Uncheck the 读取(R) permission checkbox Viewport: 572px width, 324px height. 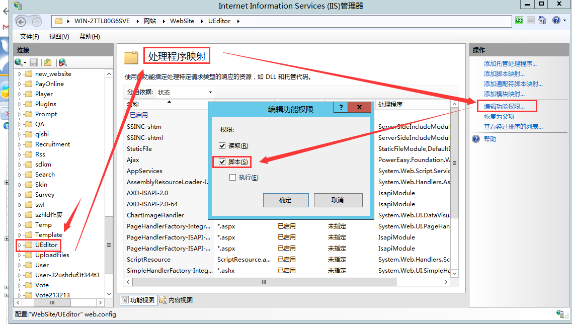(x=222, y=146)
